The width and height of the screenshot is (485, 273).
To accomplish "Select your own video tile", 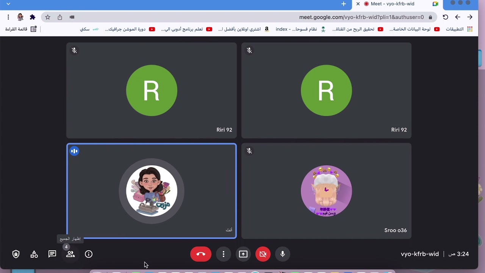I will pyautogui.click(x=152, y=191).
